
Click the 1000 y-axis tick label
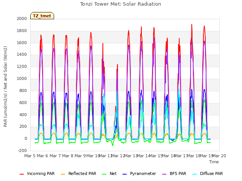(22, 79)
